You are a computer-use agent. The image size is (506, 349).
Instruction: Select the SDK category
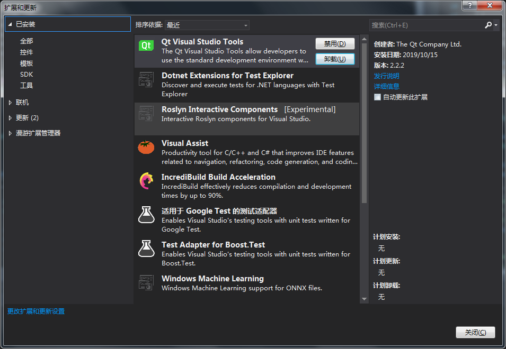click(26, 75)
